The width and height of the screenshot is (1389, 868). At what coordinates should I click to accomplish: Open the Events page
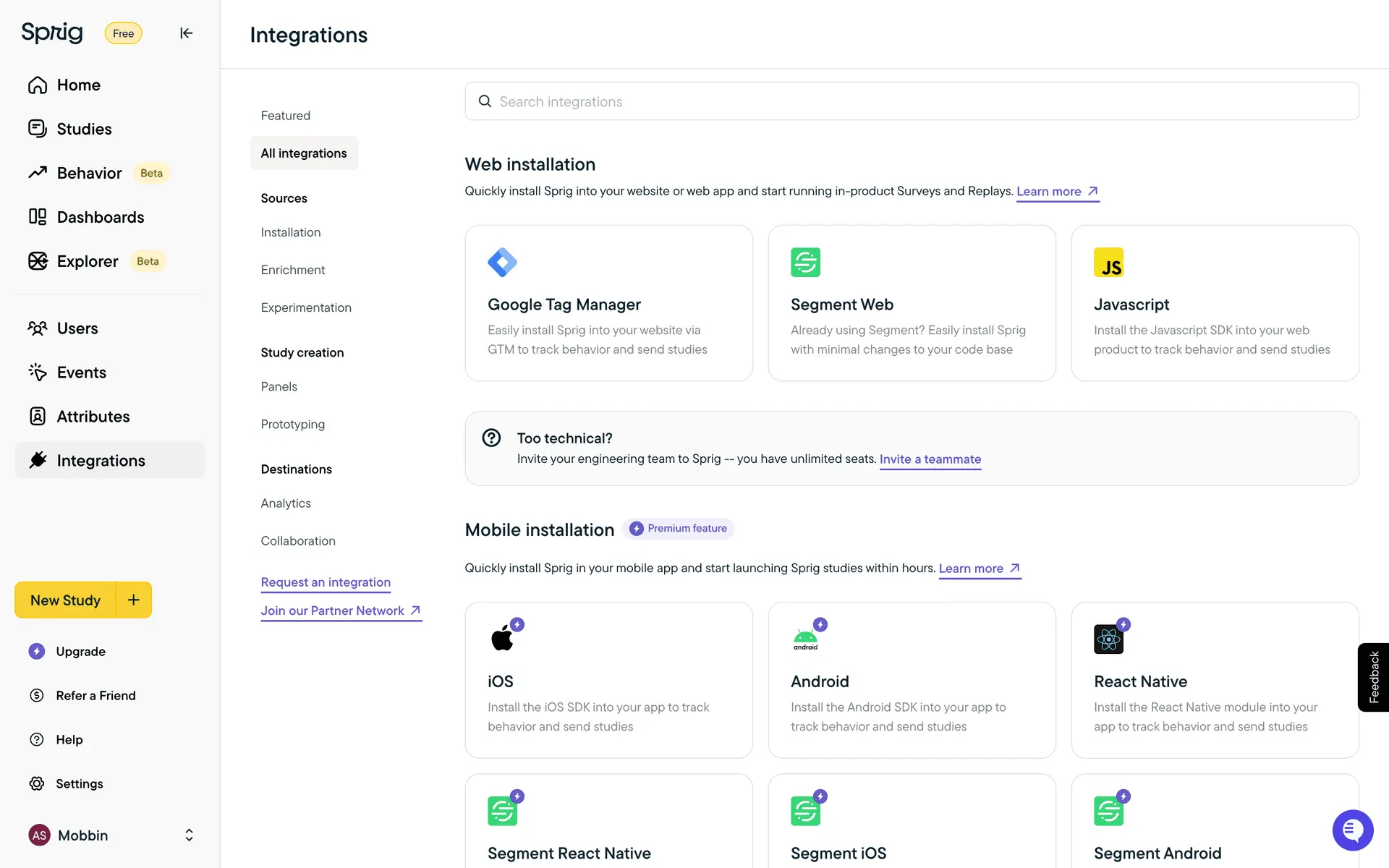click(x=81, y=373)
